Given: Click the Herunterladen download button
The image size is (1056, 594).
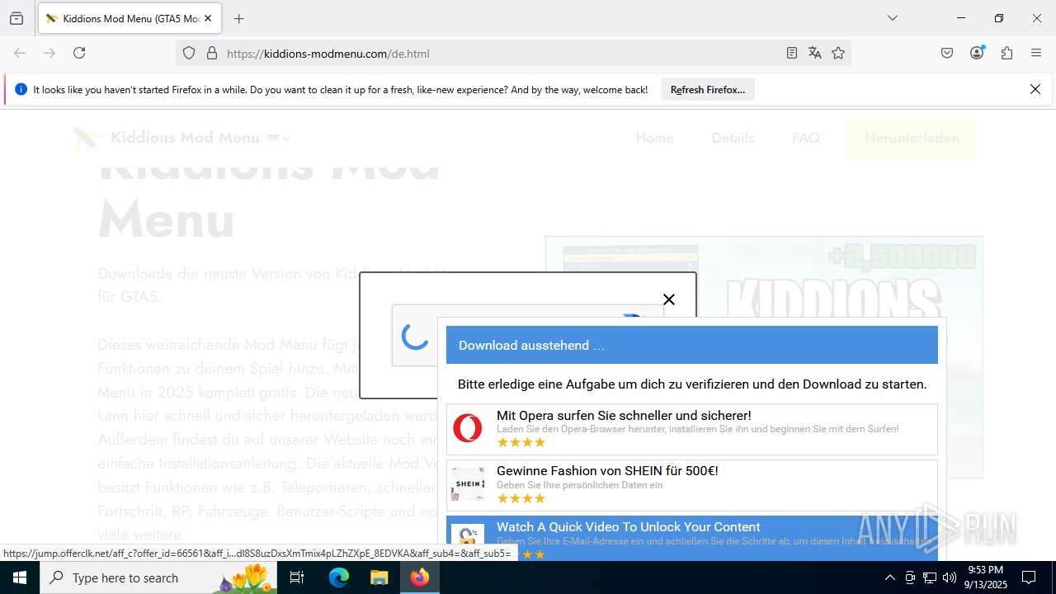Looking at the screenshot, I should pyautogui.click(x=912, y=139).
